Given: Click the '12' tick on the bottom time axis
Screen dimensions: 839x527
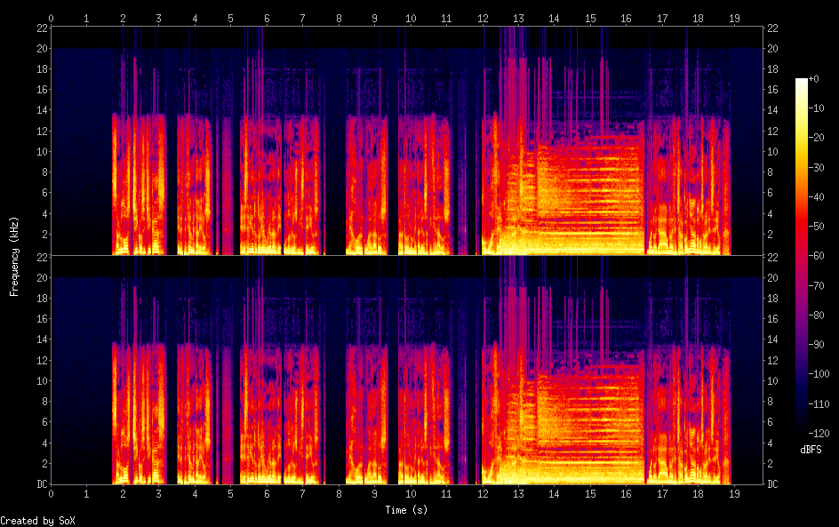Looking at the screenshot, I should [x=483, y=494].
